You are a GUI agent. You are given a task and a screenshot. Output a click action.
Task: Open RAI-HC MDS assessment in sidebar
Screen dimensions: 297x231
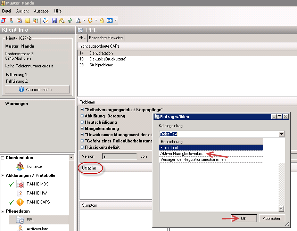click(x=37, y=184)
